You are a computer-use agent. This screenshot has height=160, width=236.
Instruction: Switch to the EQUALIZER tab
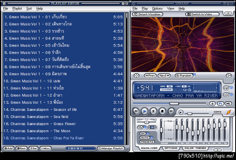coord(149,148)
